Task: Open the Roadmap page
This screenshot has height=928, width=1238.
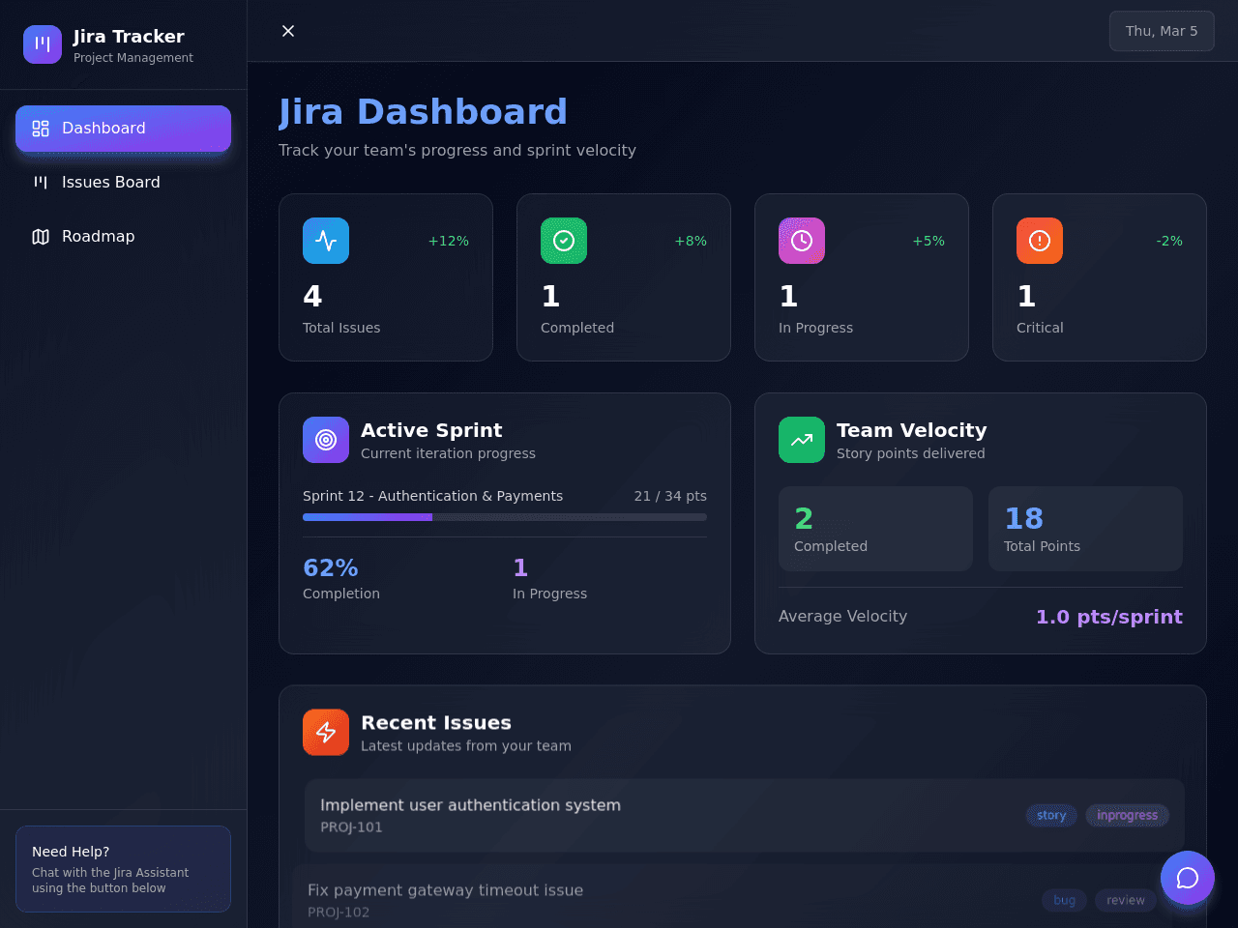Action: pos(123,237)
